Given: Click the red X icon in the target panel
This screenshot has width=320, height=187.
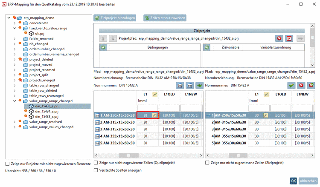Looking at the screenshot, I should [301, 86].
